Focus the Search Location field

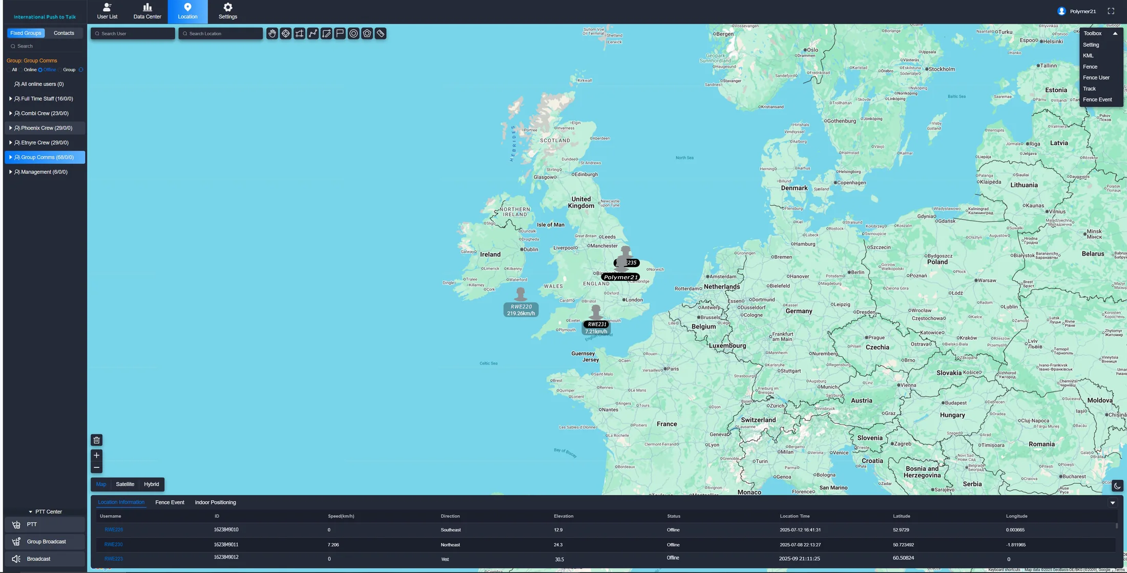[221, 33]
